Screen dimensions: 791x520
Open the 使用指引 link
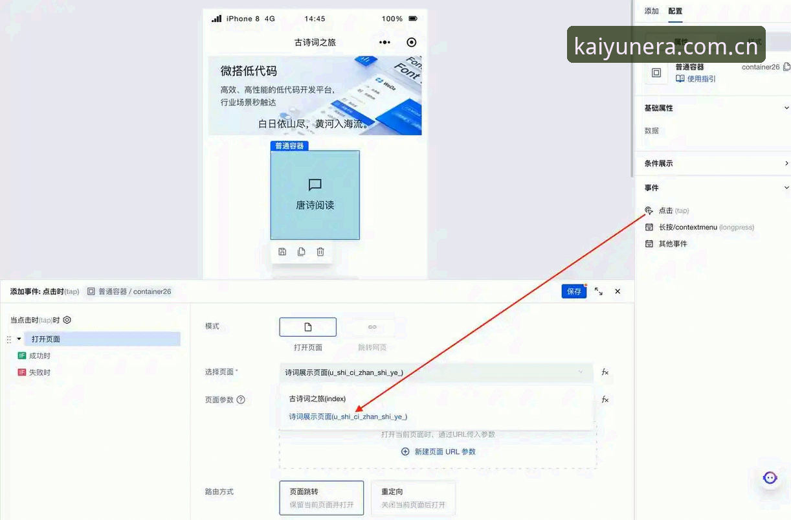(x=701, y=78)
